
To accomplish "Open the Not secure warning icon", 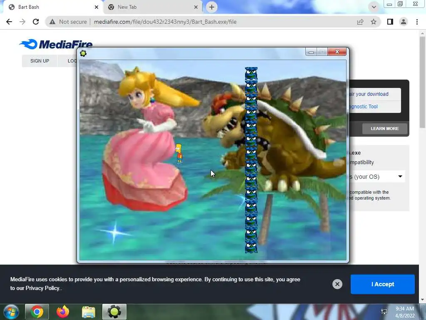I will tap(52, 22).
